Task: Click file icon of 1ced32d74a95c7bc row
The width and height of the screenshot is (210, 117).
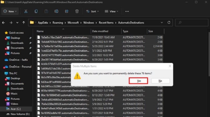Action: pyautogui.click(x=39, y=51)
